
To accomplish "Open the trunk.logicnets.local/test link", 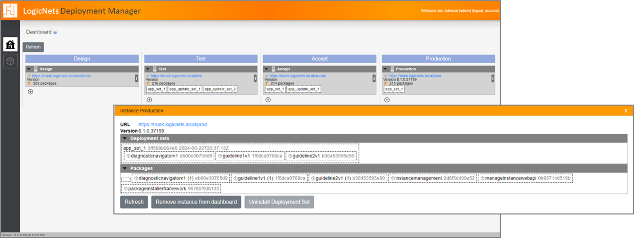I will pyautogui.click(x=176, y=76).
